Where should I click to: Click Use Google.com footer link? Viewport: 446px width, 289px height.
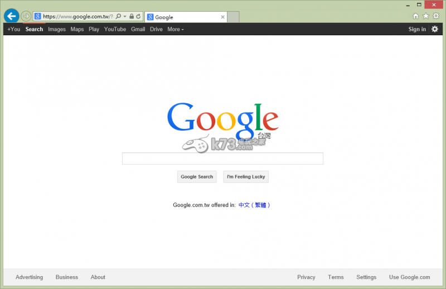[409, 277]
